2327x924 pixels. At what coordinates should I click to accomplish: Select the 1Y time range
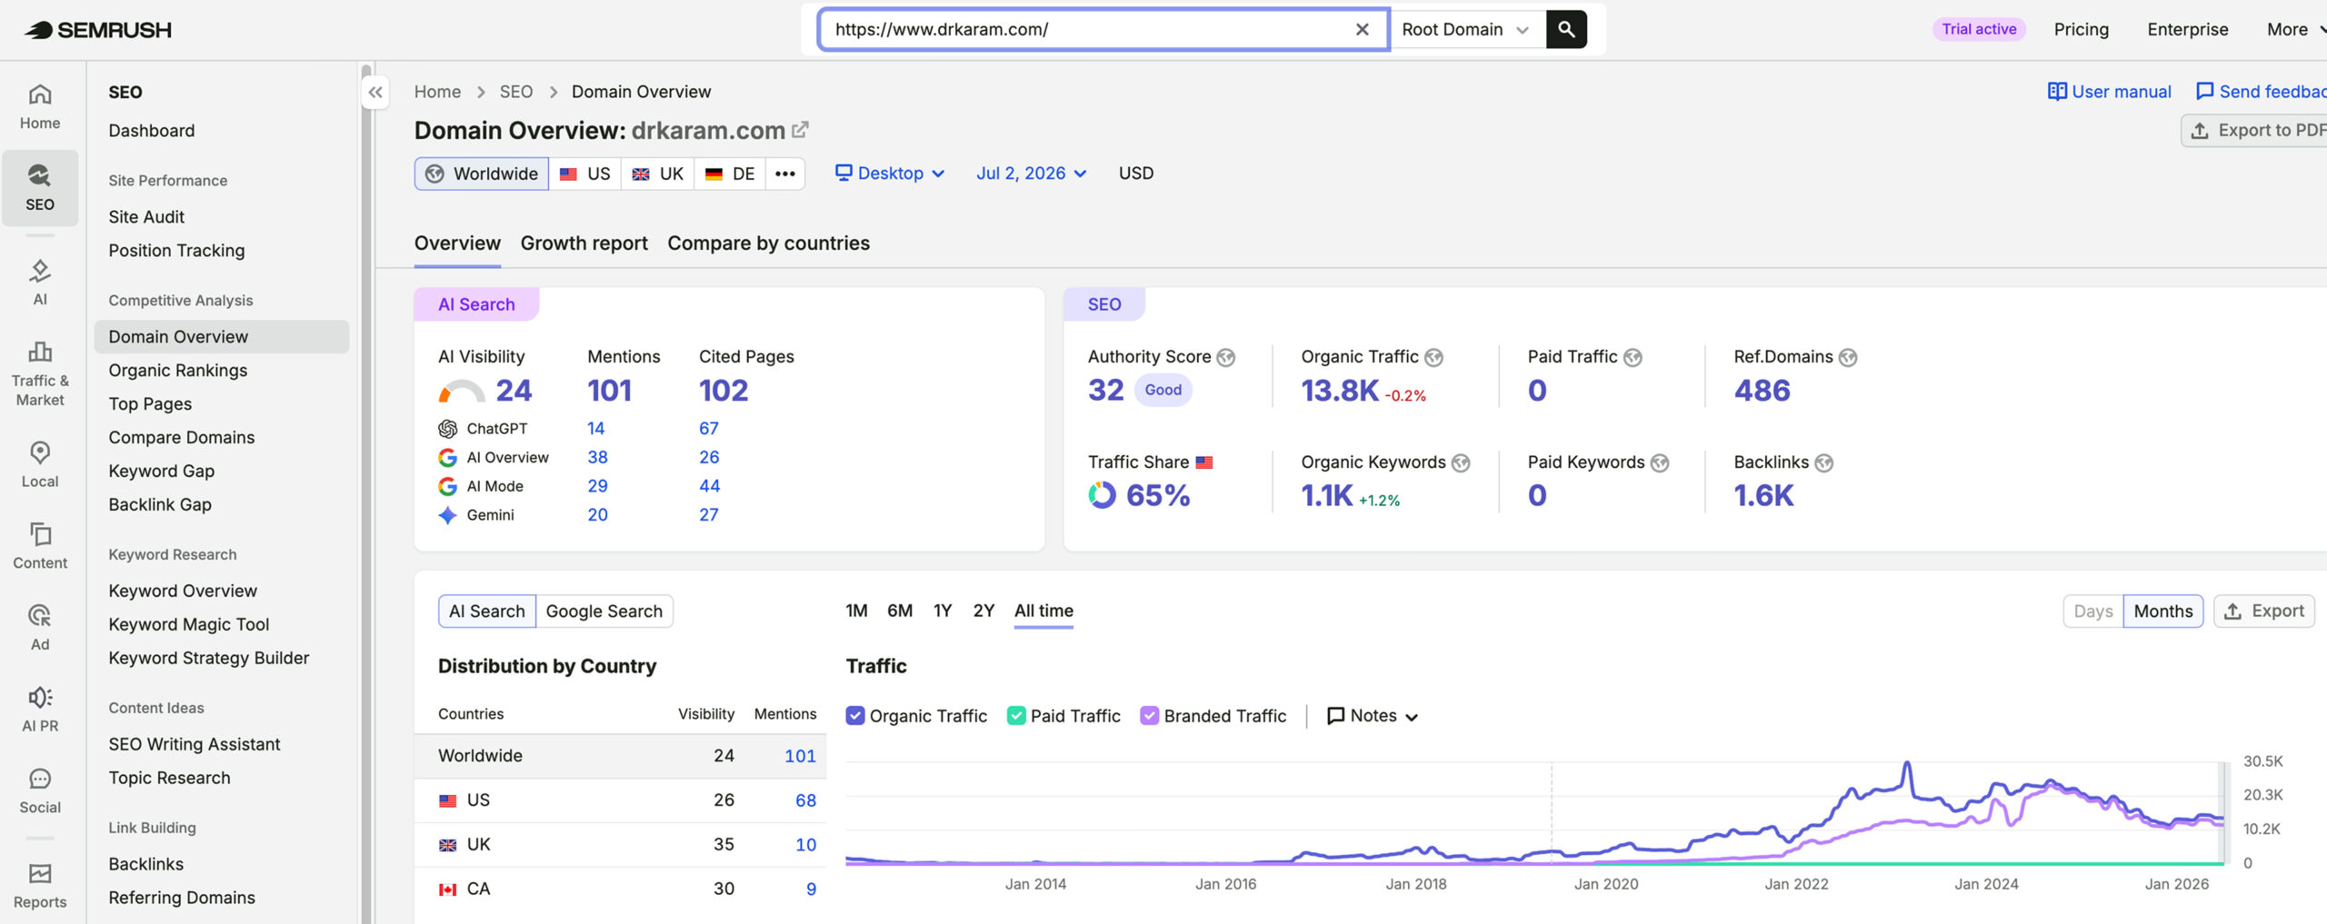click(943, 611)
